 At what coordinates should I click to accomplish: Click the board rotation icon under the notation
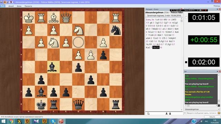pos(148,113)
